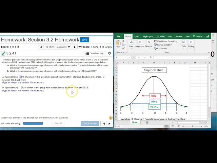217x163 pixels.
Task: Select column D header in Excel
Action: click(154, 62)
